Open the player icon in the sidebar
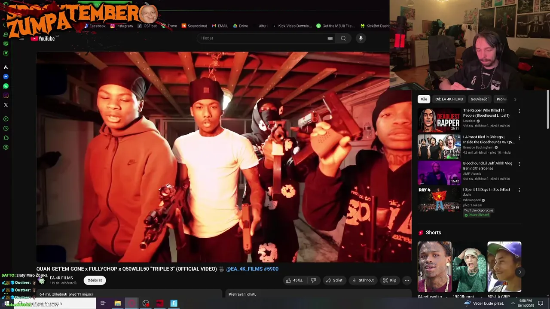Image resolution: width=550 pixels, height=309 pixels. [x=6, y=119]
